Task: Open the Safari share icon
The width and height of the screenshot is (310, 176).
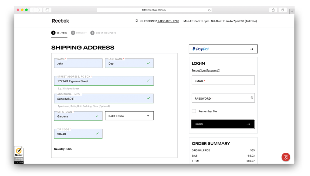Action: pos(273,10)
